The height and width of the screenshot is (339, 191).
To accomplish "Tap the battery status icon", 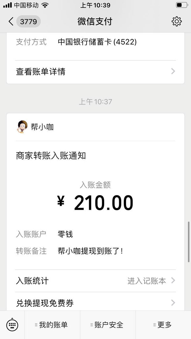I will click(181, 5).
